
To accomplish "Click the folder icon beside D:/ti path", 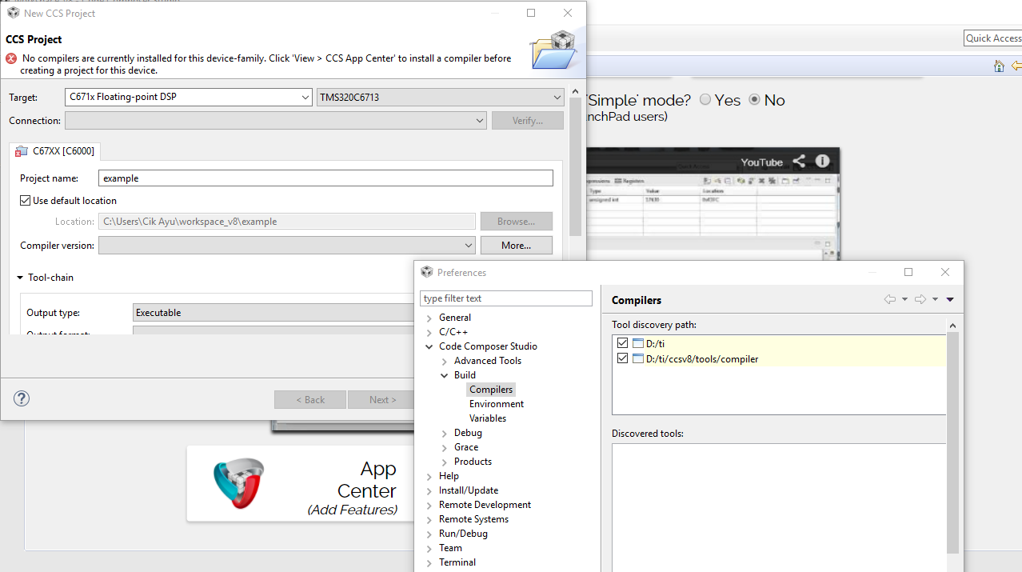I will (x=637, y=343).
